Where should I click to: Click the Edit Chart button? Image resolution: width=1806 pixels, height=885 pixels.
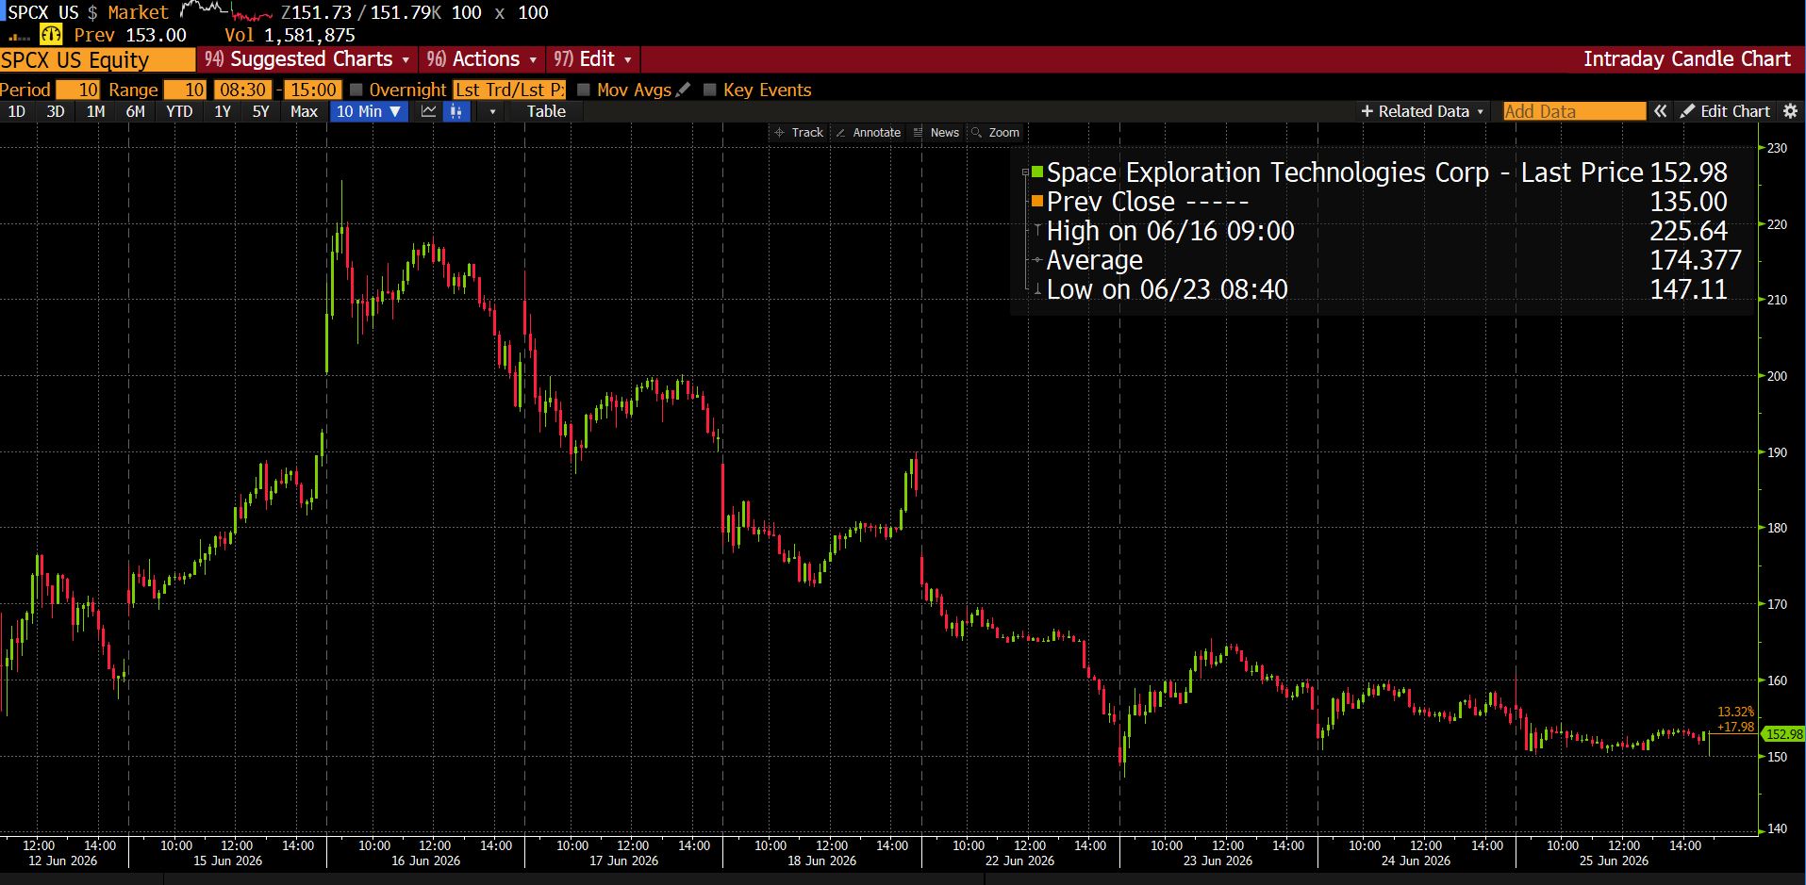pyautogui.click(x=1725, y=111)
